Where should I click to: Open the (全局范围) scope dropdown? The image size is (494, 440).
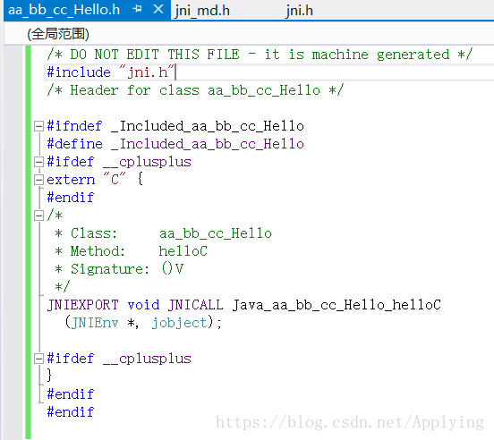(x=58, y=34)
